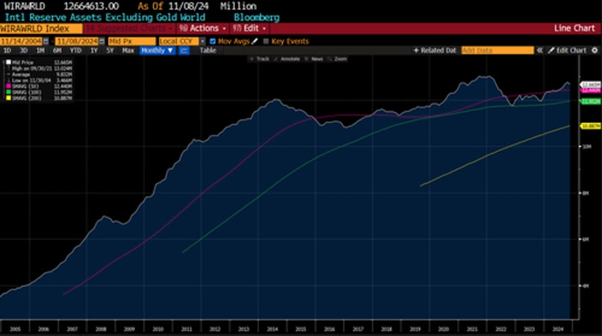Open the Edit menu dropdown
The width and height of the screenshot is (602, 336).
click(x=249, y=28)
